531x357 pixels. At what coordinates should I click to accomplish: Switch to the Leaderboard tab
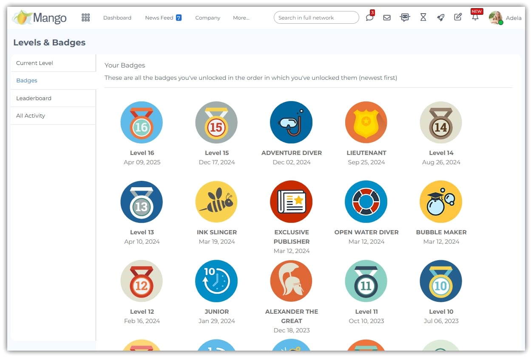[34, 98]
